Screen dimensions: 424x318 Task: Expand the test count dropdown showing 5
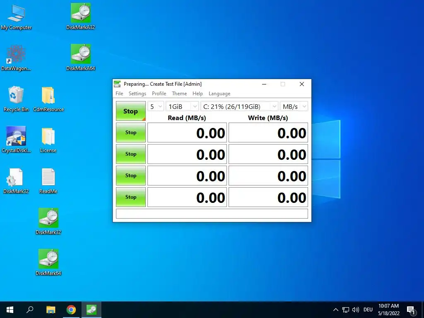click(156, 106)
